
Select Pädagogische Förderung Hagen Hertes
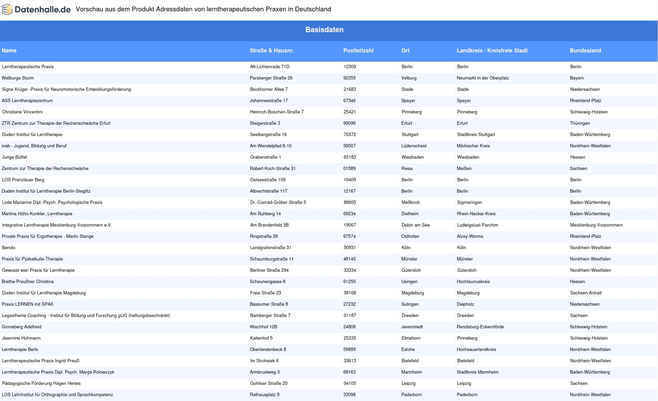tap(41, 384)
